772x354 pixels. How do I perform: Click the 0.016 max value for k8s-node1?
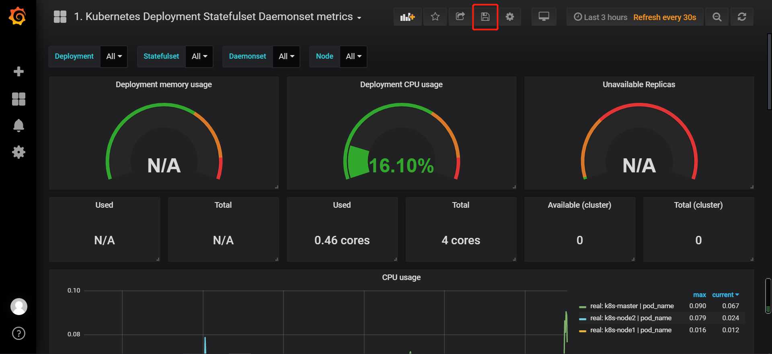pos(698,330)
